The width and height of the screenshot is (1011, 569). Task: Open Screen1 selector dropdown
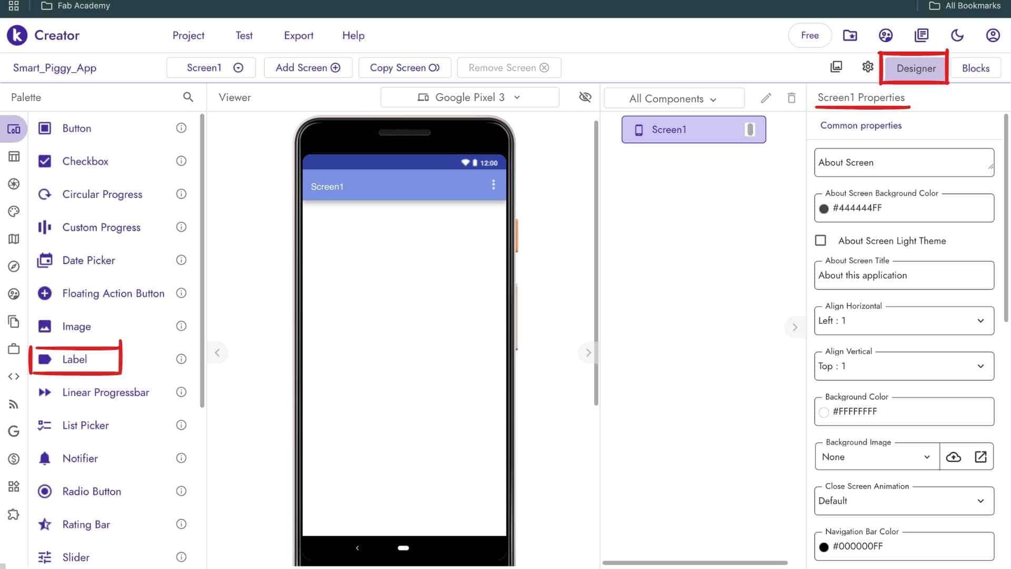point(211,67)
